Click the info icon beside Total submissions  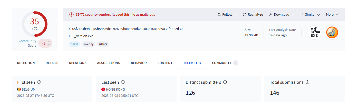point(307,82)
